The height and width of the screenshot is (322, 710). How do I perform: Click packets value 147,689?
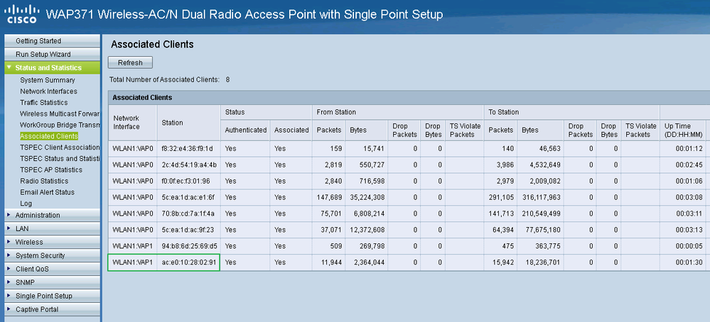(x=328, y=197)
